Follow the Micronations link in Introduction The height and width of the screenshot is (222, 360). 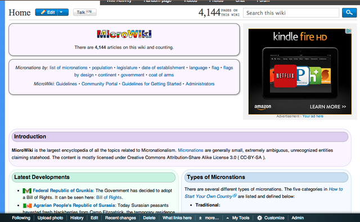click(x=191, y=150)
